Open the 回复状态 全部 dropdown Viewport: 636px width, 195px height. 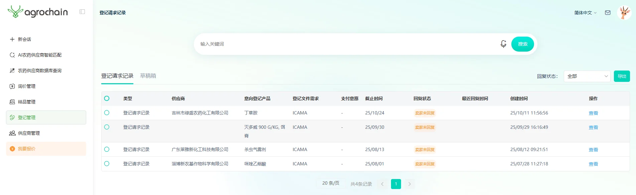587,76
